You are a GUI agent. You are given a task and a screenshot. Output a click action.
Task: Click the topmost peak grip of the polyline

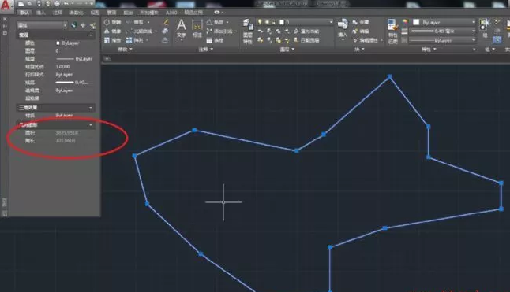pos(389,77)
